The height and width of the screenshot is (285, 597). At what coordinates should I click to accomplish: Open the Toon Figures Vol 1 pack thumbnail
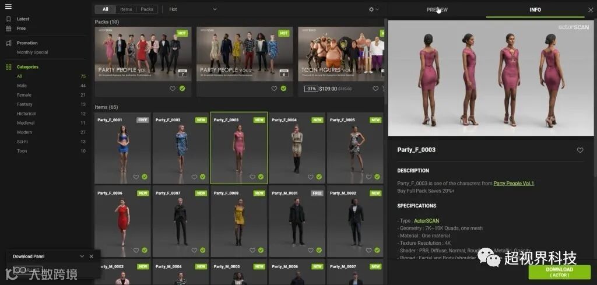pos(341,54)
